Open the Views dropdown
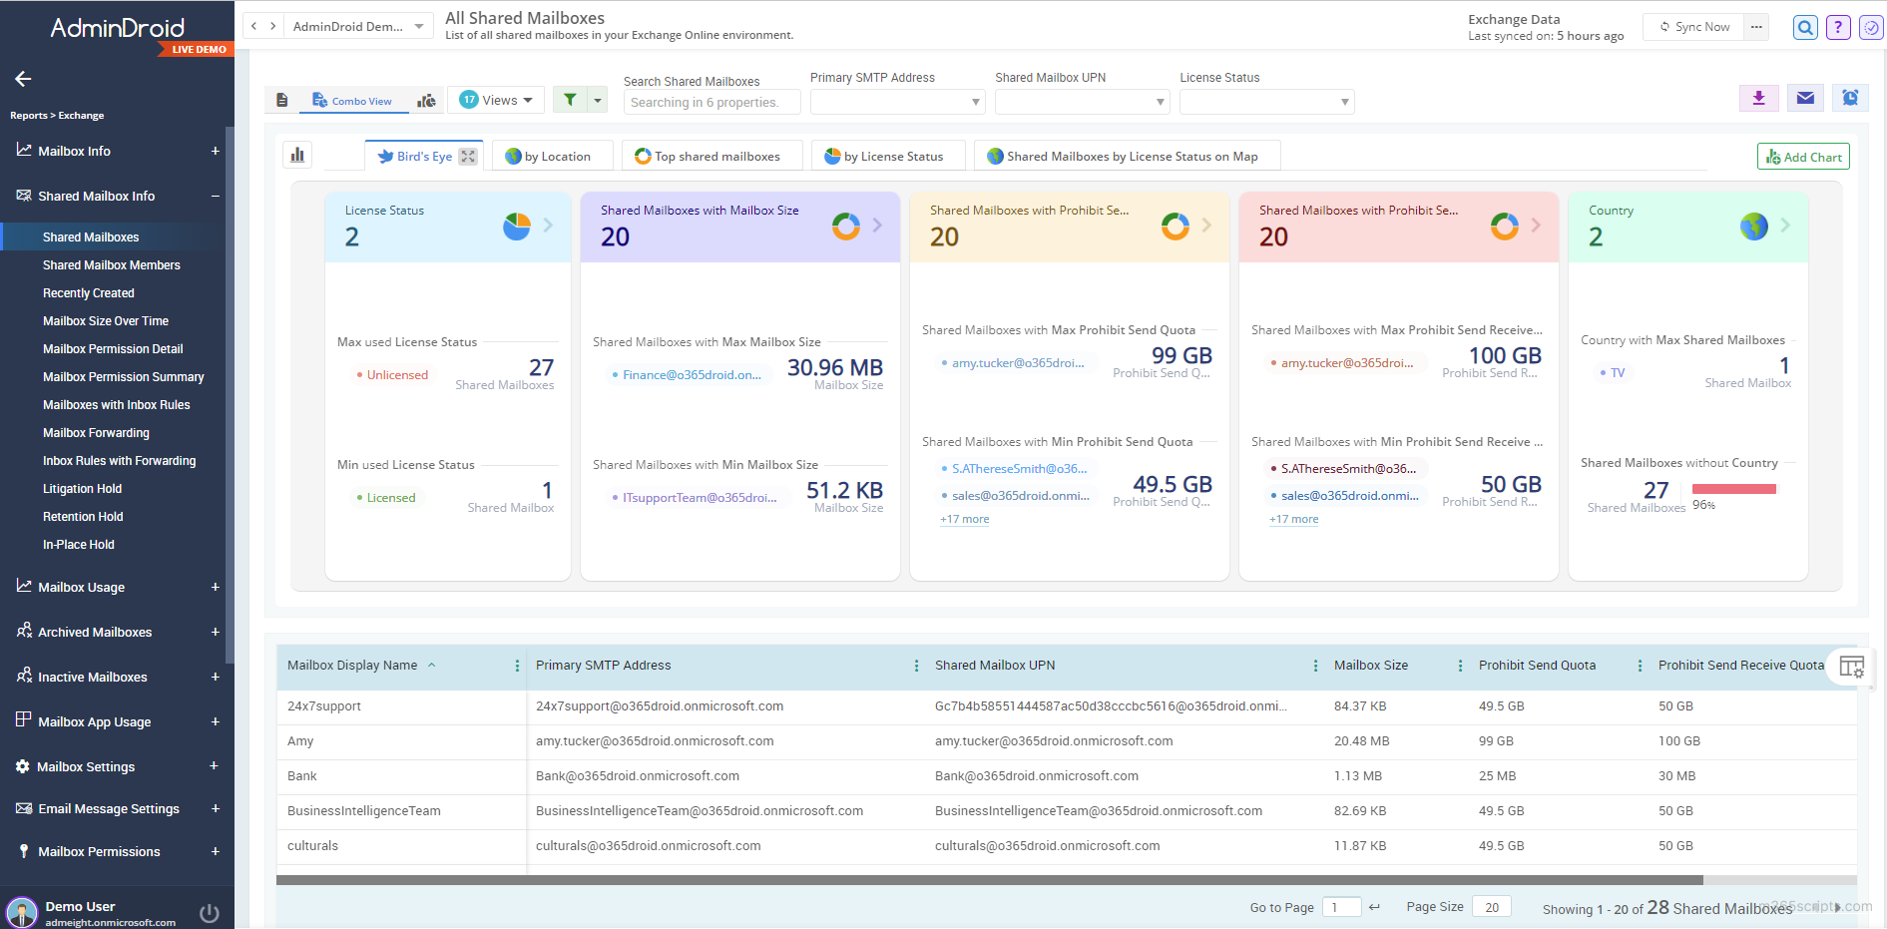The width and height of the screenshot is (1887, 929). [x=496, y=100]
